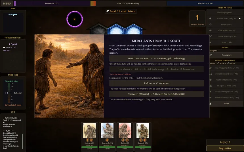Open the MENU button
Viewport: 244px width, 152px height.
click(7, 4)
